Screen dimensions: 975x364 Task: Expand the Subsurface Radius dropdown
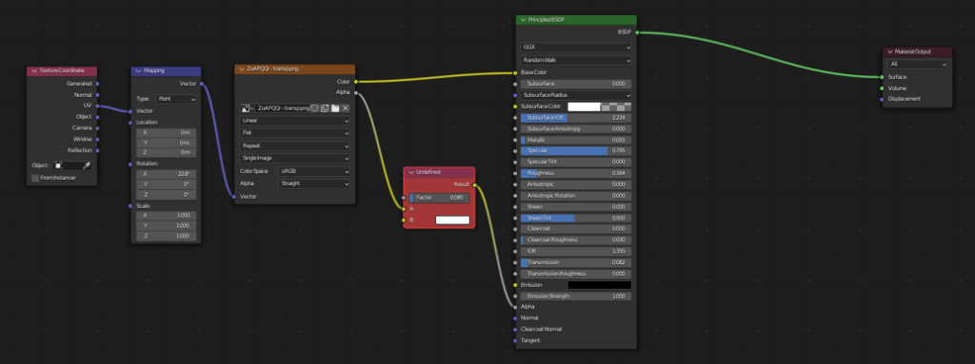(576, 95)
